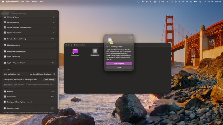Open Control Center from the menu bar

click(x=200, y=2)
